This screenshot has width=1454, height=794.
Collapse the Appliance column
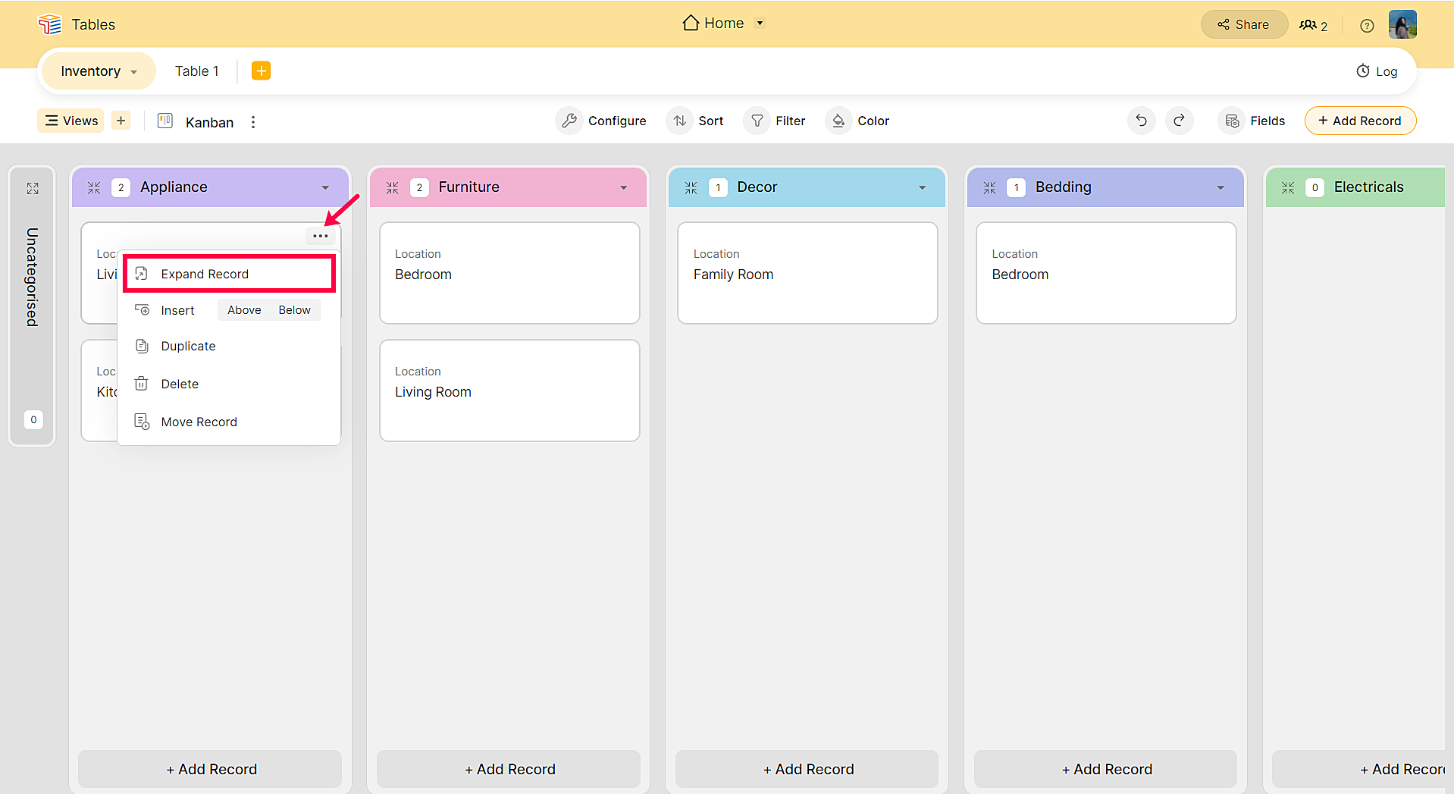pyautogui.click(x=94, y=187)
